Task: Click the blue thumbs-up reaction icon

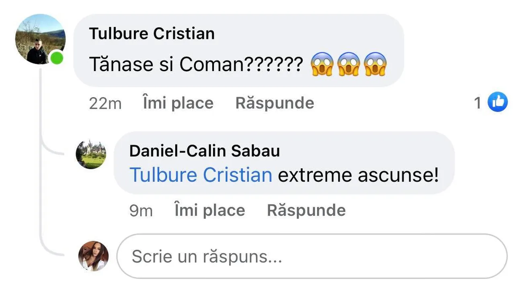Action: tap(497, 102)
